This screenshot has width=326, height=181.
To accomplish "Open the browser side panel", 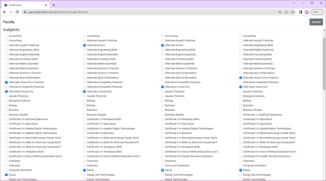I will pos(300,12).
